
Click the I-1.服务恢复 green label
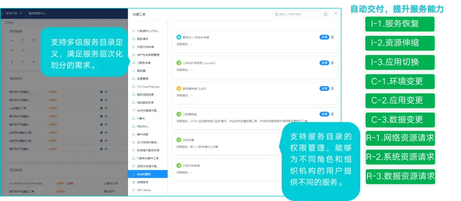pos(400,24)
